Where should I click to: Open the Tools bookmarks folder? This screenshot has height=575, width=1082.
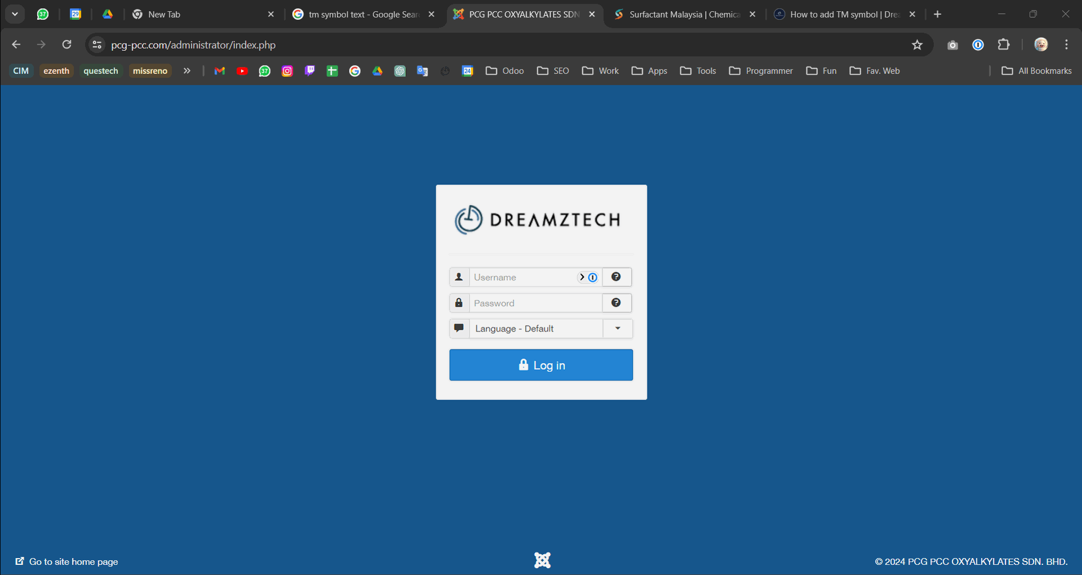(x=698, y=70)
